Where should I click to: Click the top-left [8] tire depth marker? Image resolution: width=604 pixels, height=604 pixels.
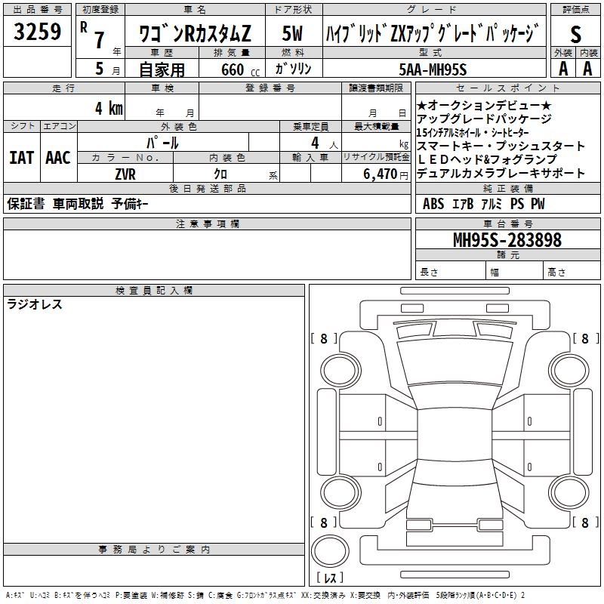(324, 339)
